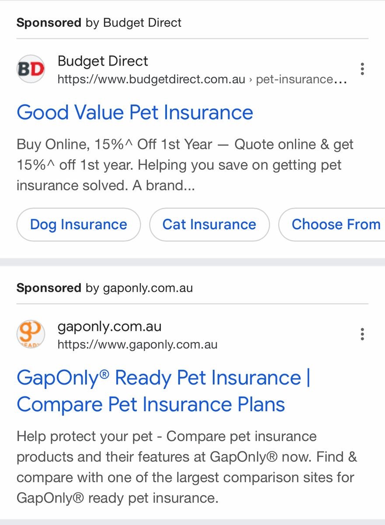Tap the Sponsored by gaponly.com.au label
The image size is (385, 525).
(104, 288)
